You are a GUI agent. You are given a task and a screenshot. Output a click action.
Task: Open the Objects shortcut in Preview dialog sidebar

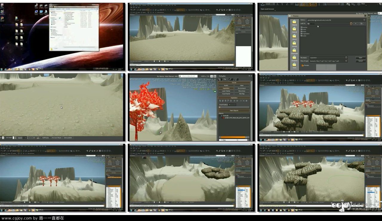pos(294,22)
